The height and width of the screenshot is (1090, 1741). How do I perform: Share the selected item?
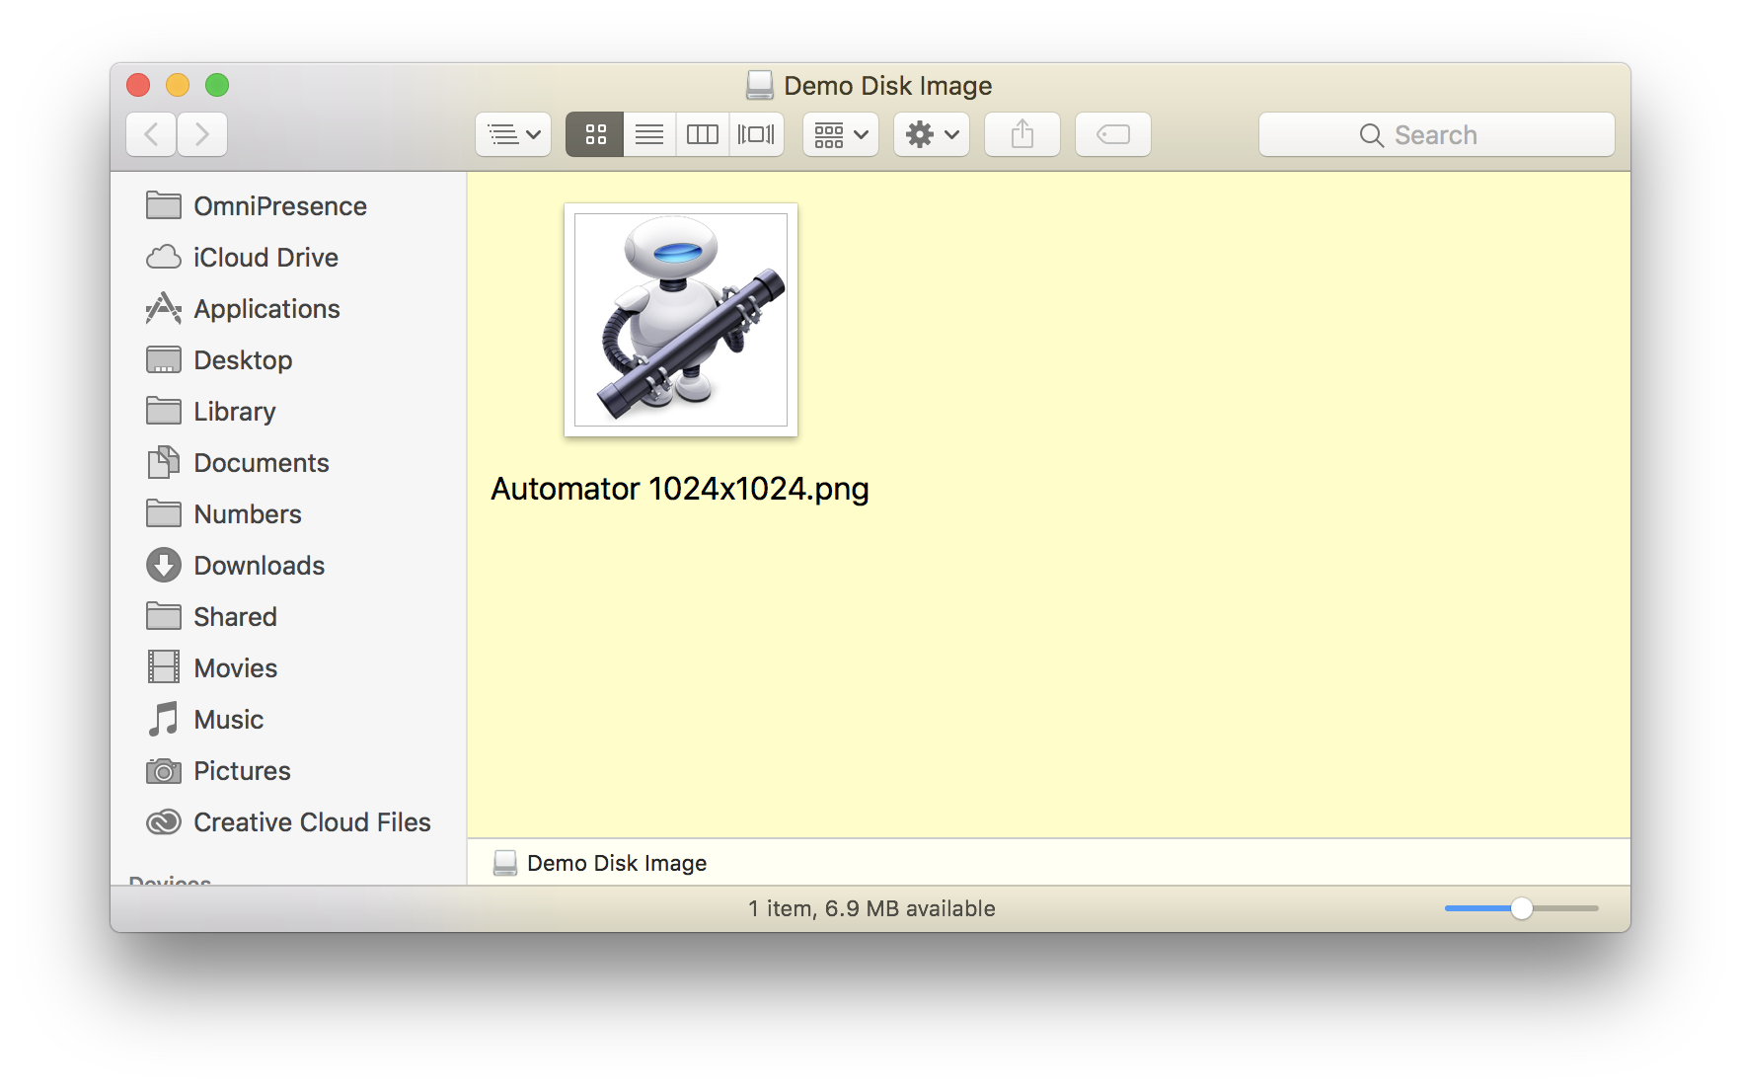1022,134
